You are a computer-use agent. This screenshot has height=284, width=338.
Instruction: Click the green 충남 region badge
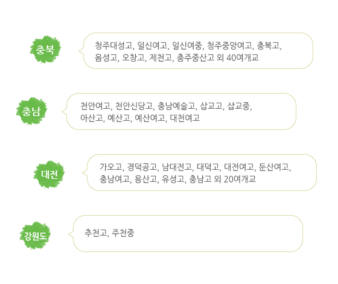click(31, 111)
